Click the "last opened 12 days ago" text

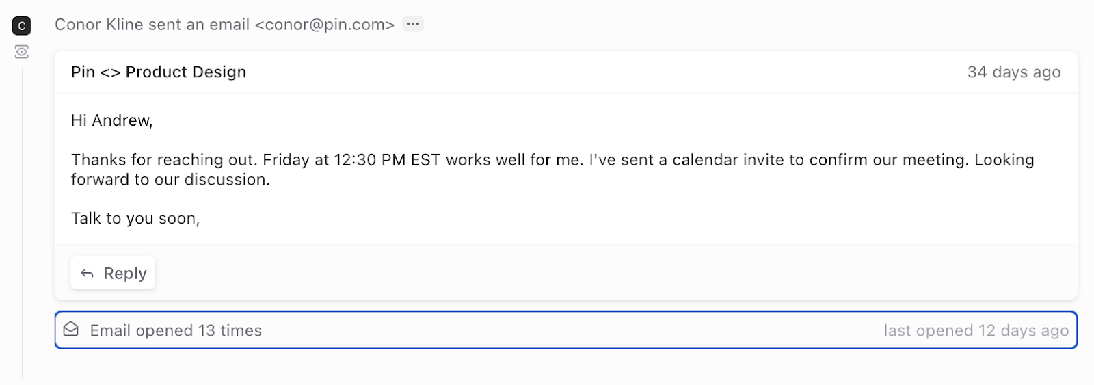(x=976, y=331)
